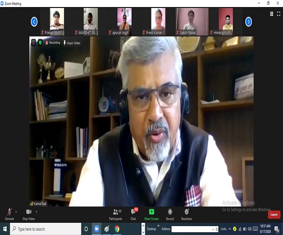Image resolution: width=283 pixels, height=235 pixels.
Task: Click Kamal Bali name label
Action: pos(40,204)
